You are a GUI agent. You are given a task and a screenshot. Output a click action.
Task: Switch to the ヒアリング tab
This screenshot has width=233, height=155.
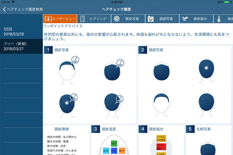(94, 19)
